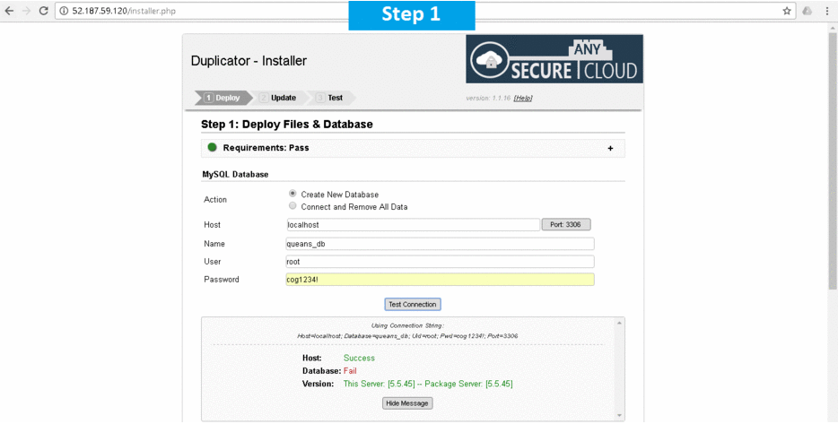Click the browser back arrow

click(9, 11)
